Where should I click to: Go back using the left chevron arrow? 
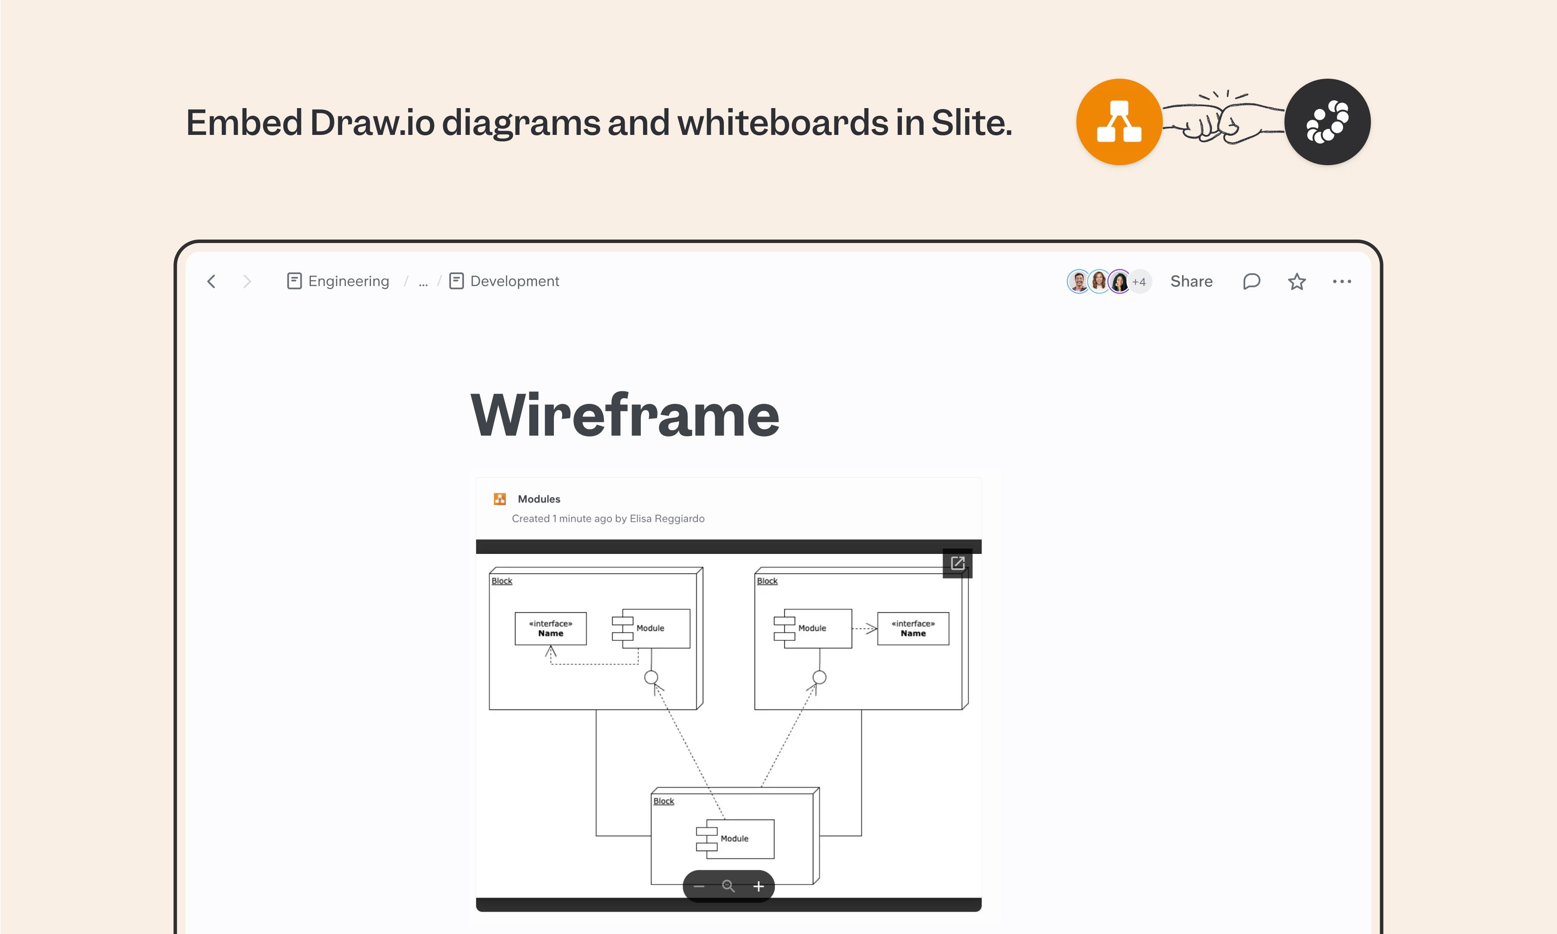click(x=211, y=281)
